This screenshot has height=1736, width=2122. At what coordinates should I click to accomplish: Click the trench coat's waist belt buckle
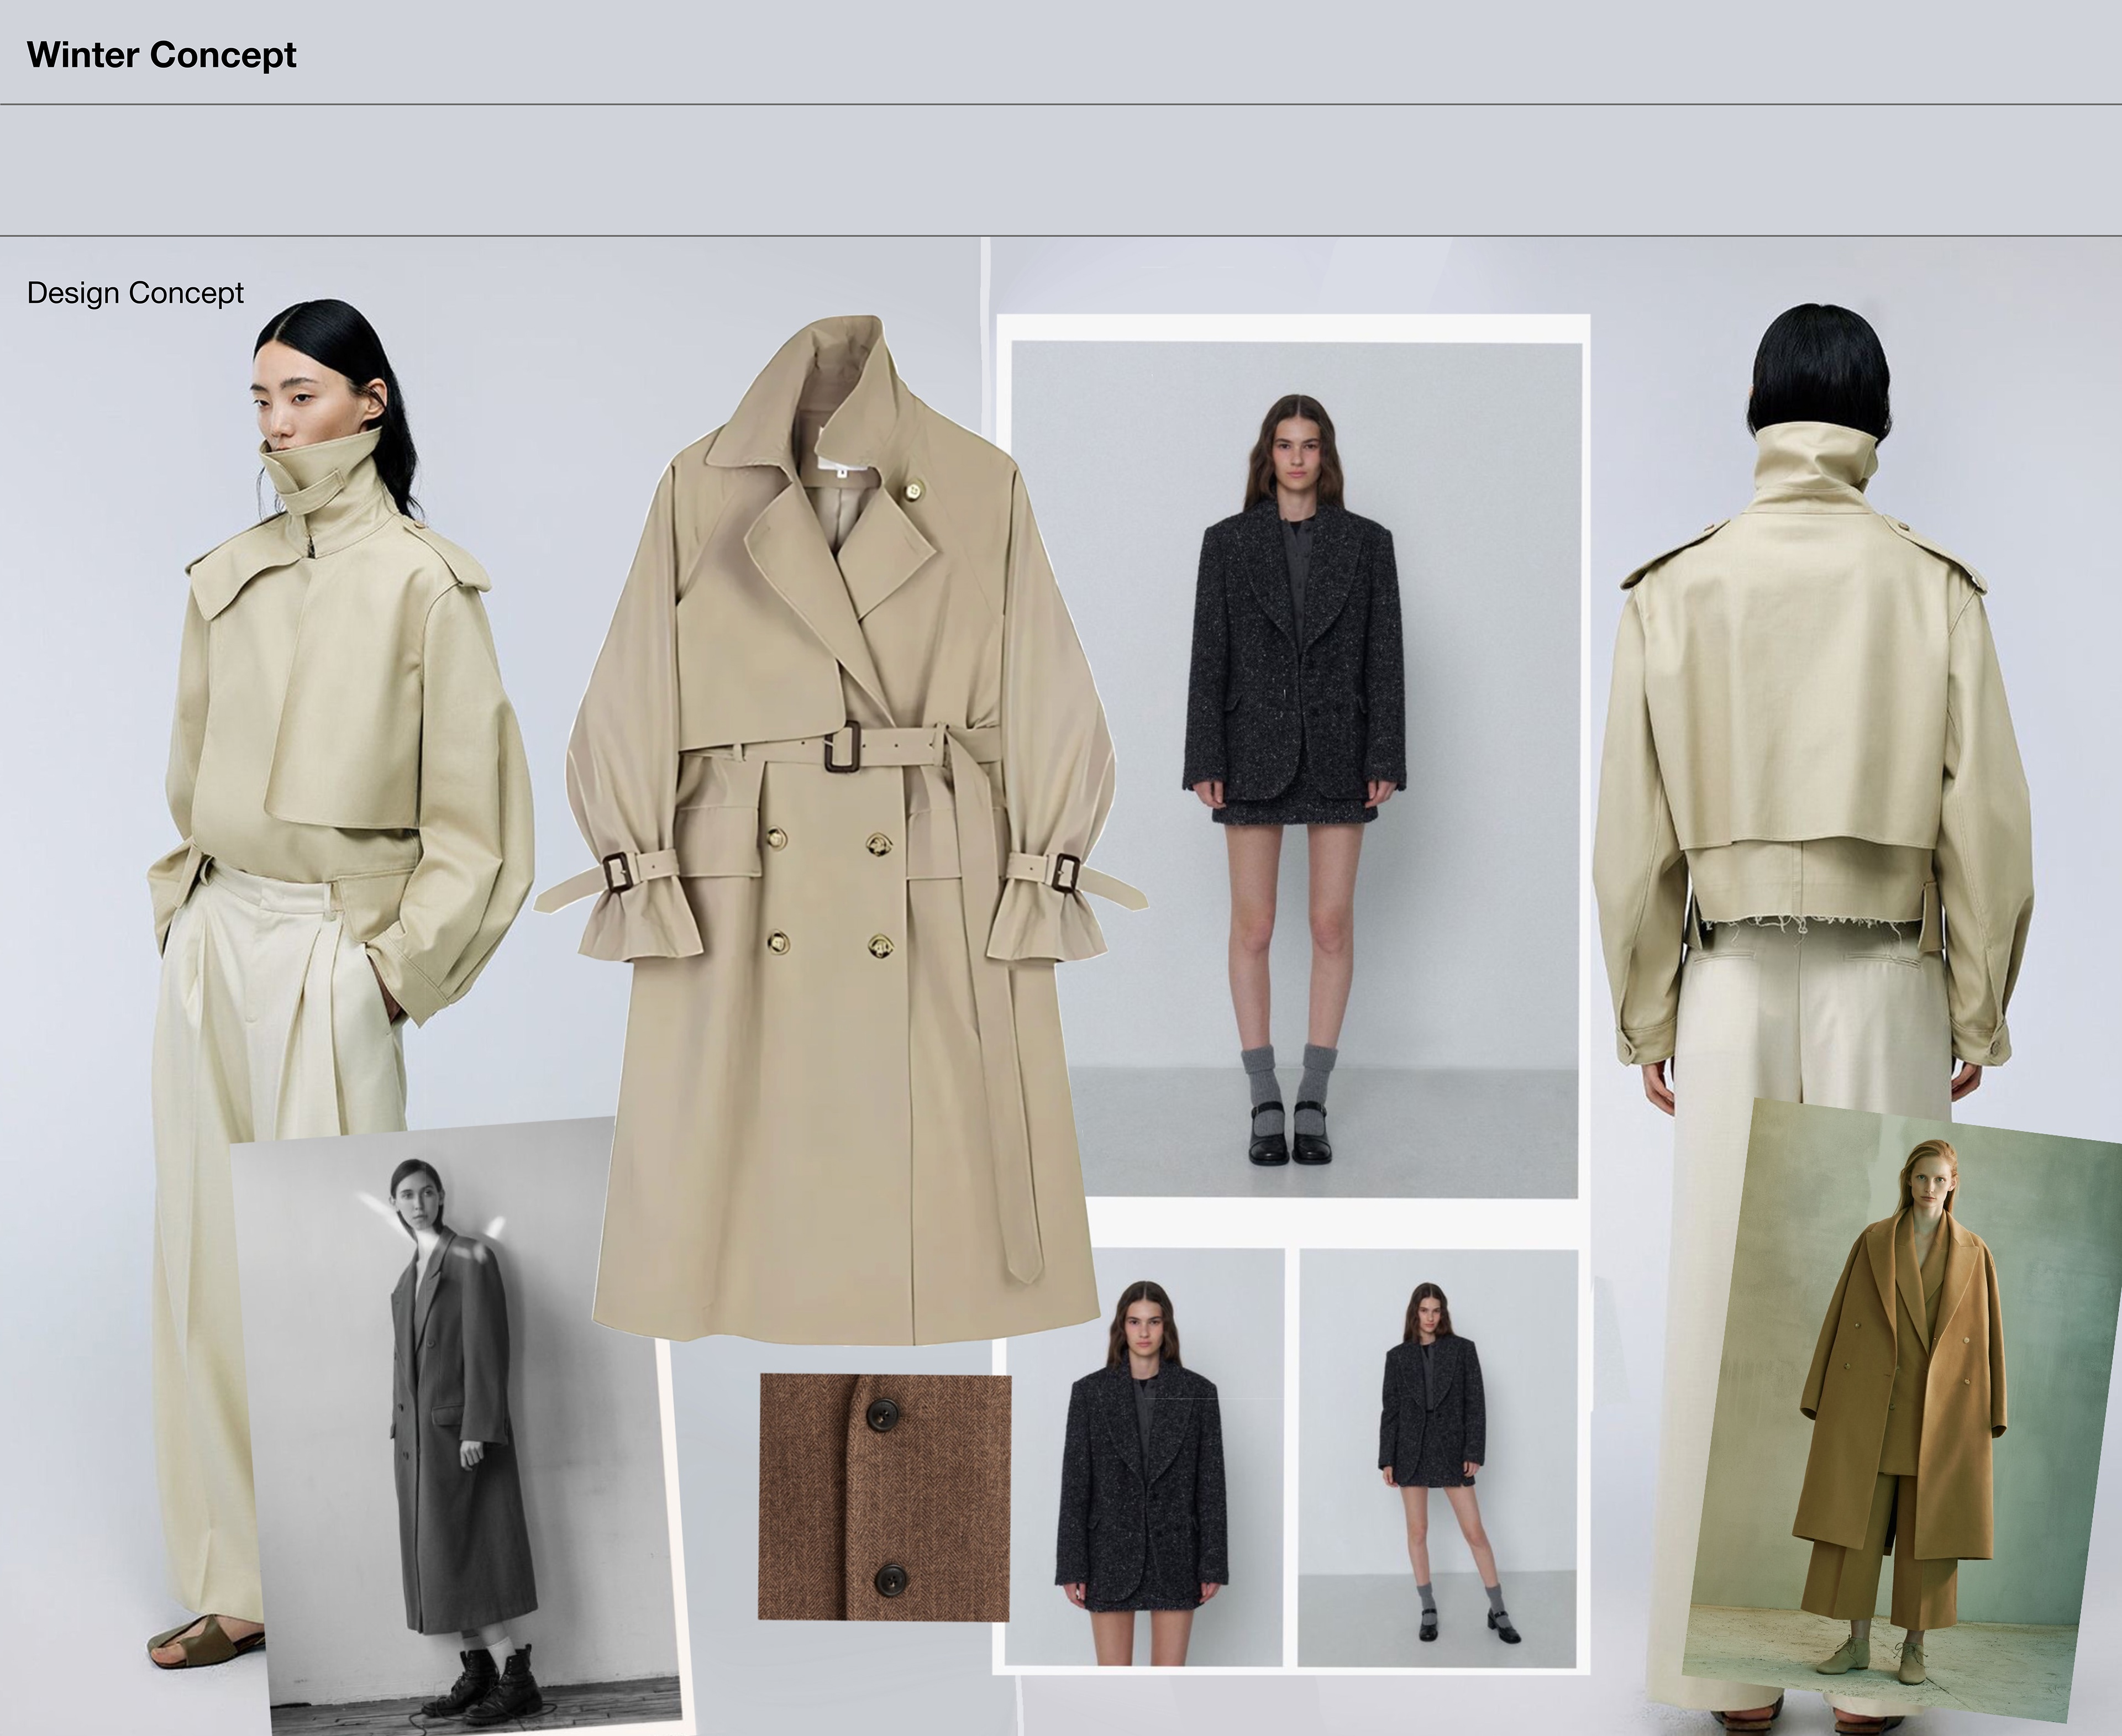842,747
